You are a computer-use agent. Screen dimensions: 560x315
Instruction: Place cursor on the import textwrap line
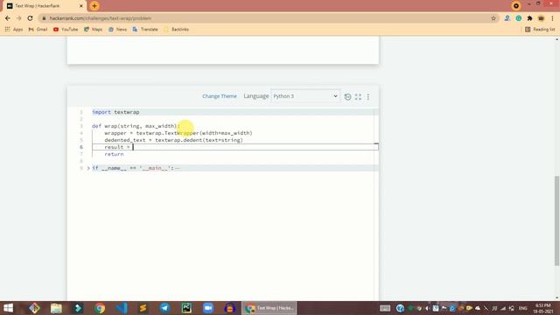(x=115, y=112)
